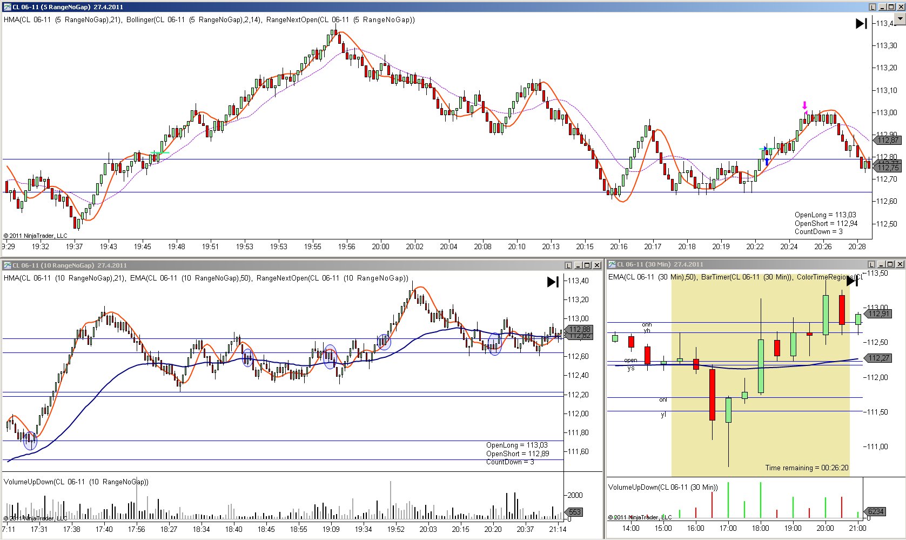
Task: Select HMA indicator label in 5 RangeNoGap chart
Action: pyautogui.click(x=63, y=19)
